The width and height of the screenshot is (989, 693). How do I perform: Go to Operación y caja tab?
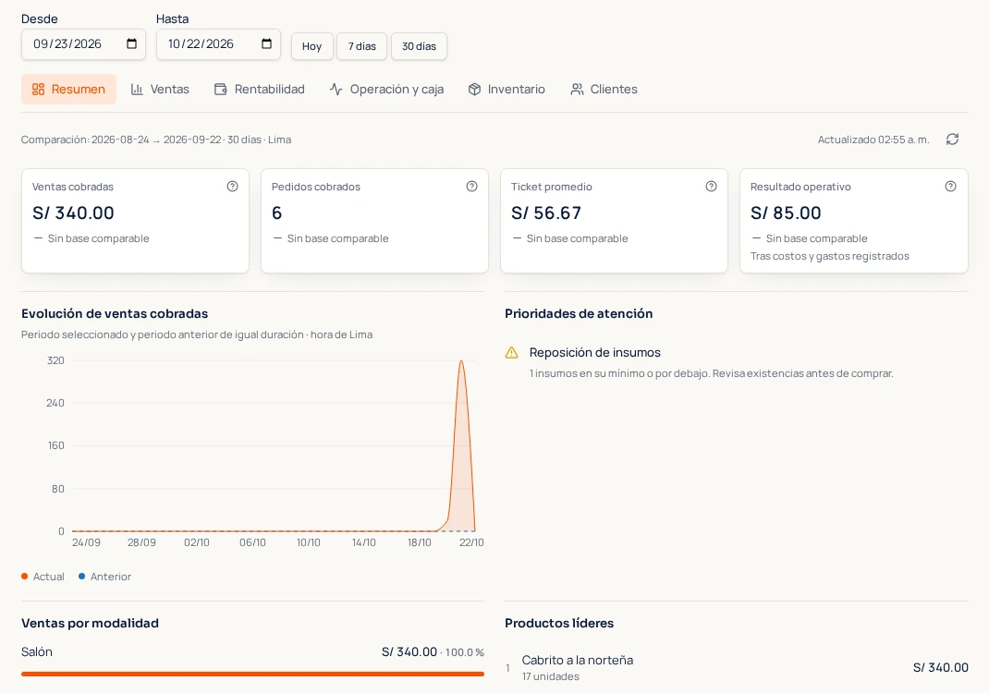pos(386,89)
